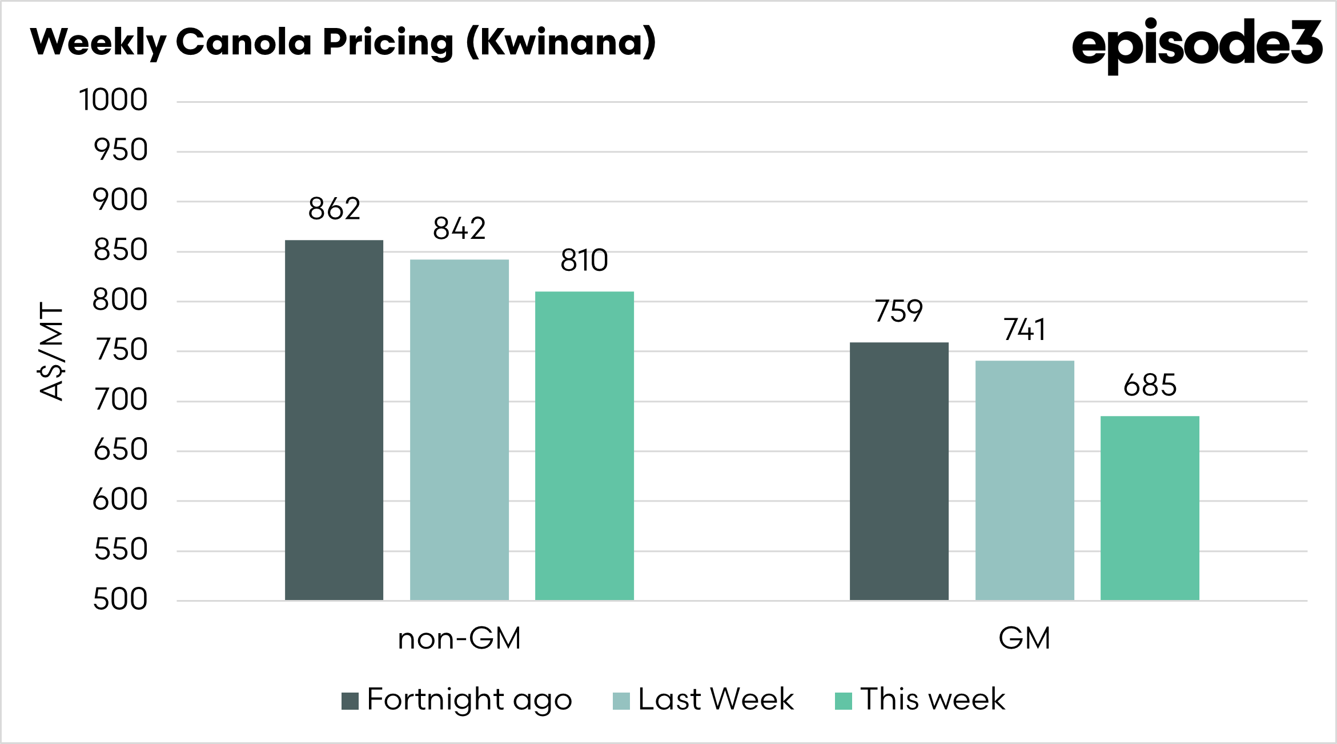Click the 1000 y-axis tick label
Viewport: 1337px width, 744px height.
pyautogui.click(x=113, y=100)
